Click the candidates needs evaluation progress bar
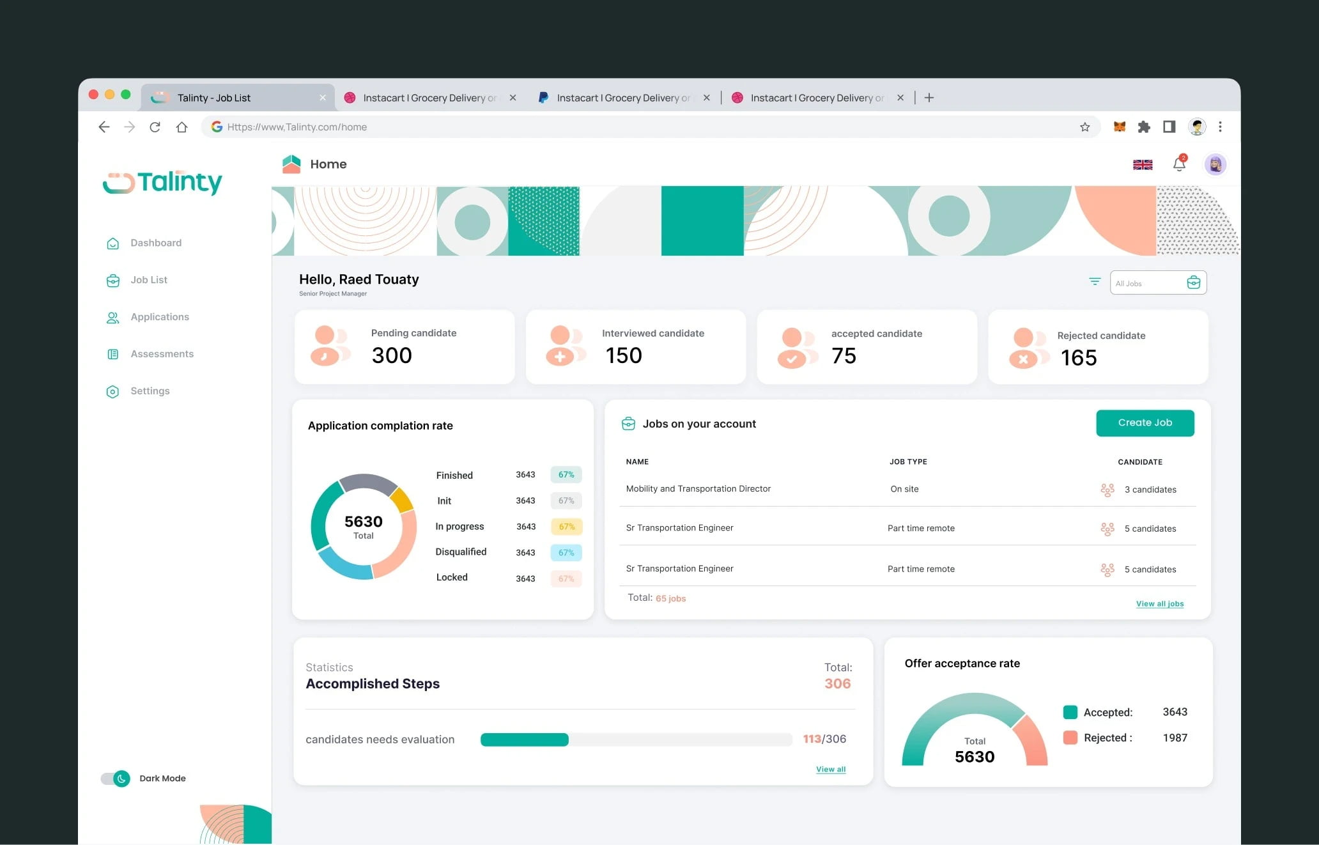 [636, 740]
